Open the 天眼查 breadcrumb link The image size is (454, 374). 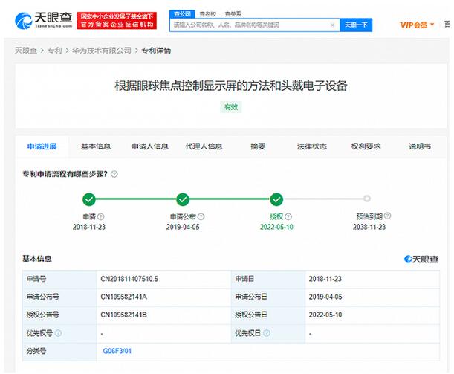pos(26,51)
